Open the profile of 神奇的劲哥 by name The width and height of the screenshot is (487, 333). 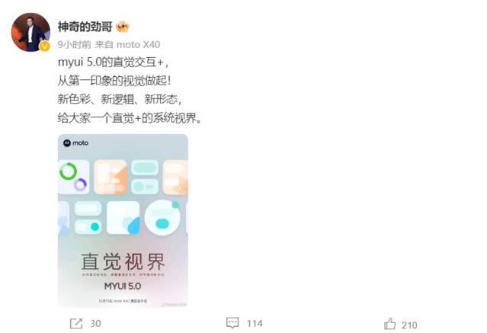[85, 27]
